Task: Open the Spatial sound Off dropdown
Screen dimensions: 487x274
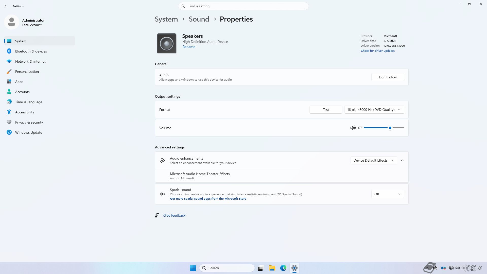Action: point(387,194)
